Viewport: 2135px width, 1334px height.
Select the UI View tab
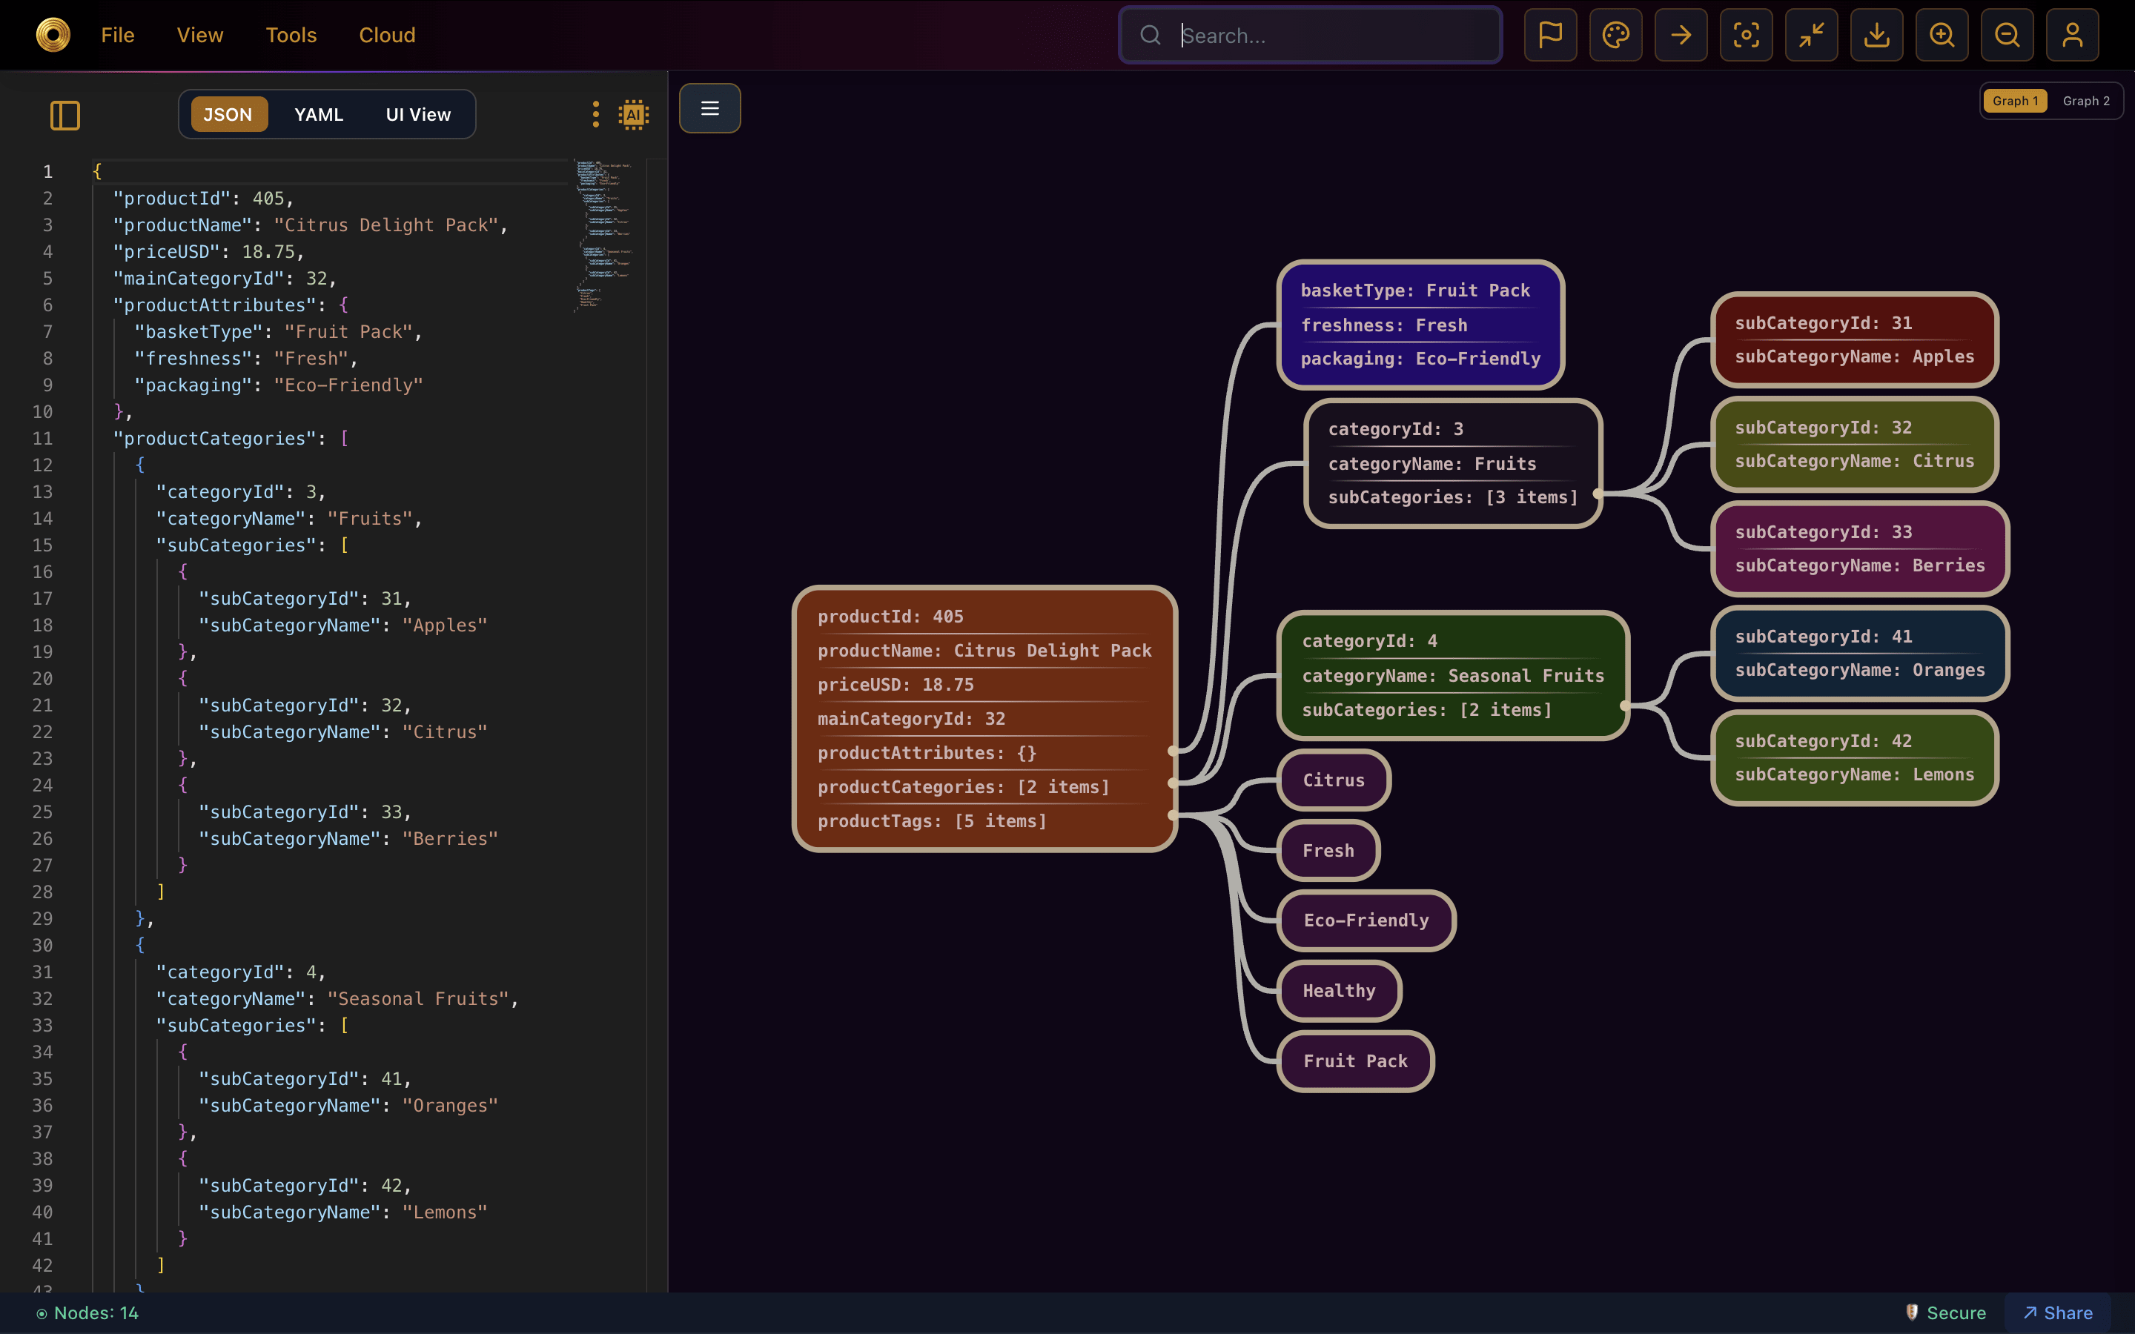tap(417, 115)
